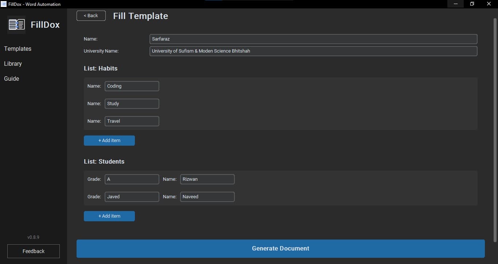Focus the Habits field containing Travel
The image size is (498, 264).
point(132,121)
